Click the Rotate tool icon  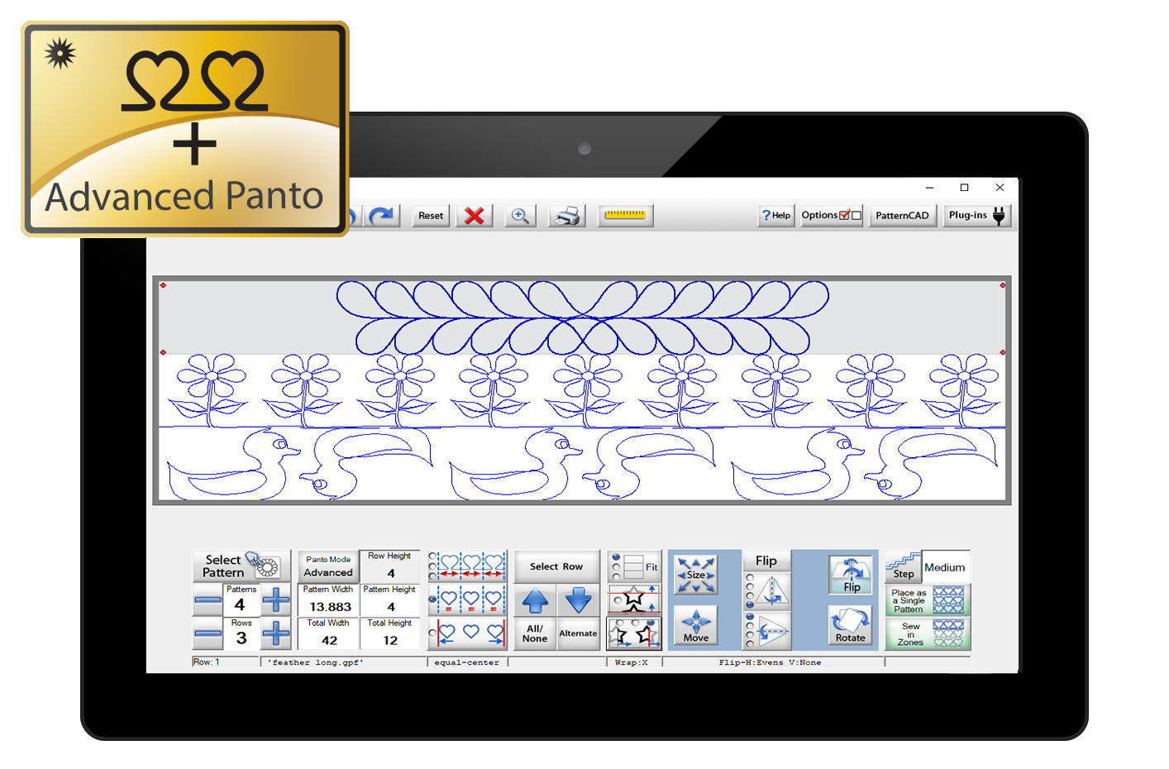(x=851, y=626)
